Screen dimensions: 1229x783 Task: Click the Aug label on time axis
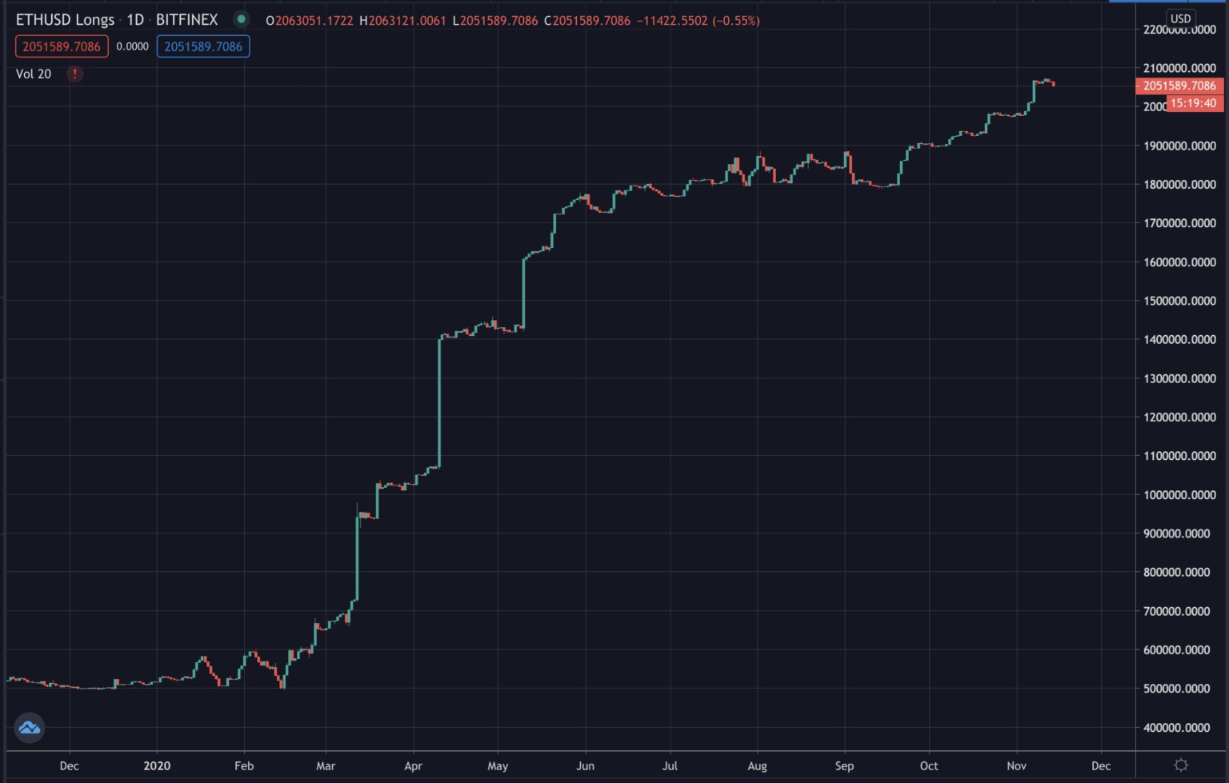[x=757, y=766]
